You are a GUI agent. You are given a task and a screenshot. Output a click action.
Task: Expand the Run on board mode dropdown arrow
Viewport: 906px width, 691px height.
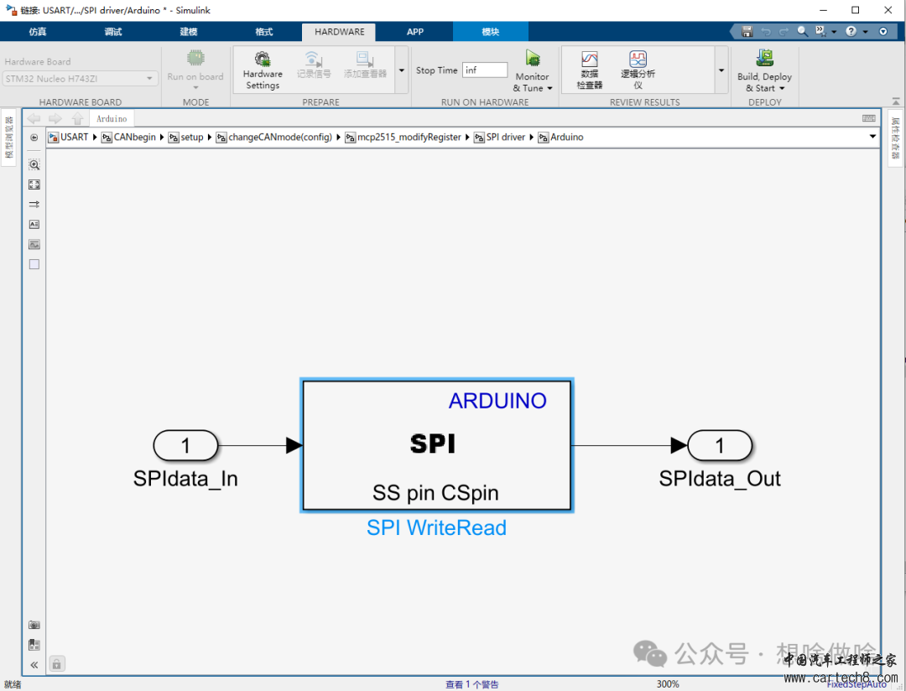click(x=195, y=88)
